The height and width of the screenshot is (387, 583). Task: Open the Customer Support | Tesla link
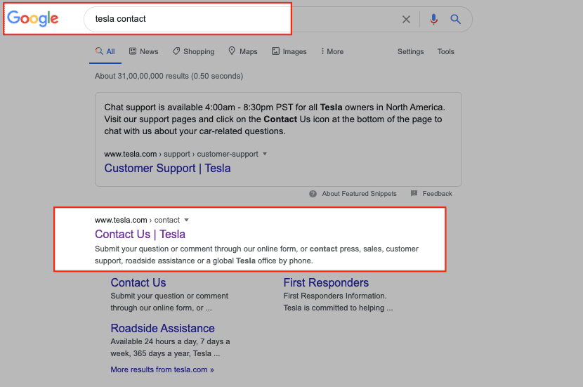(x=167, y=169)
